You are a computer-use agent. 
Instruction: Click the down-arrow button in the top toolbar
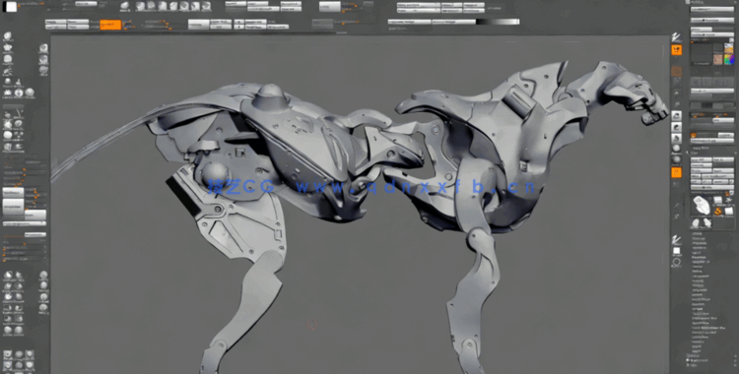point(239,28)
